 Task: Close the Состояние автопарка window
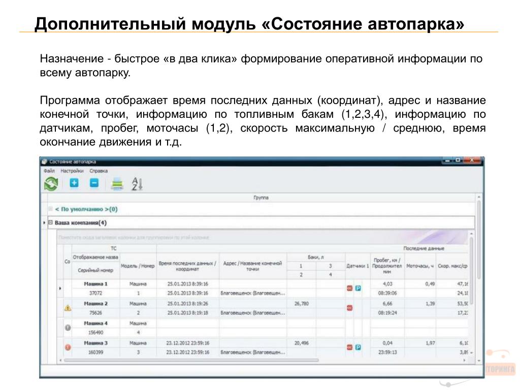coord(472,160)
